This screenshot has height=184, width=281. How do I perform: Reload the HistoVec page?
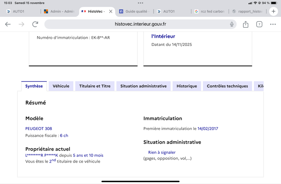pyautogui.click(x=35, y=24)
